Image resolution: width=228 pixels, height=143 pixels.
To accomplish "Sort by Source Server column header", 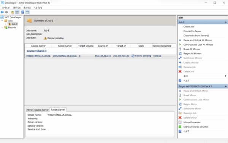I will point(38,46).
